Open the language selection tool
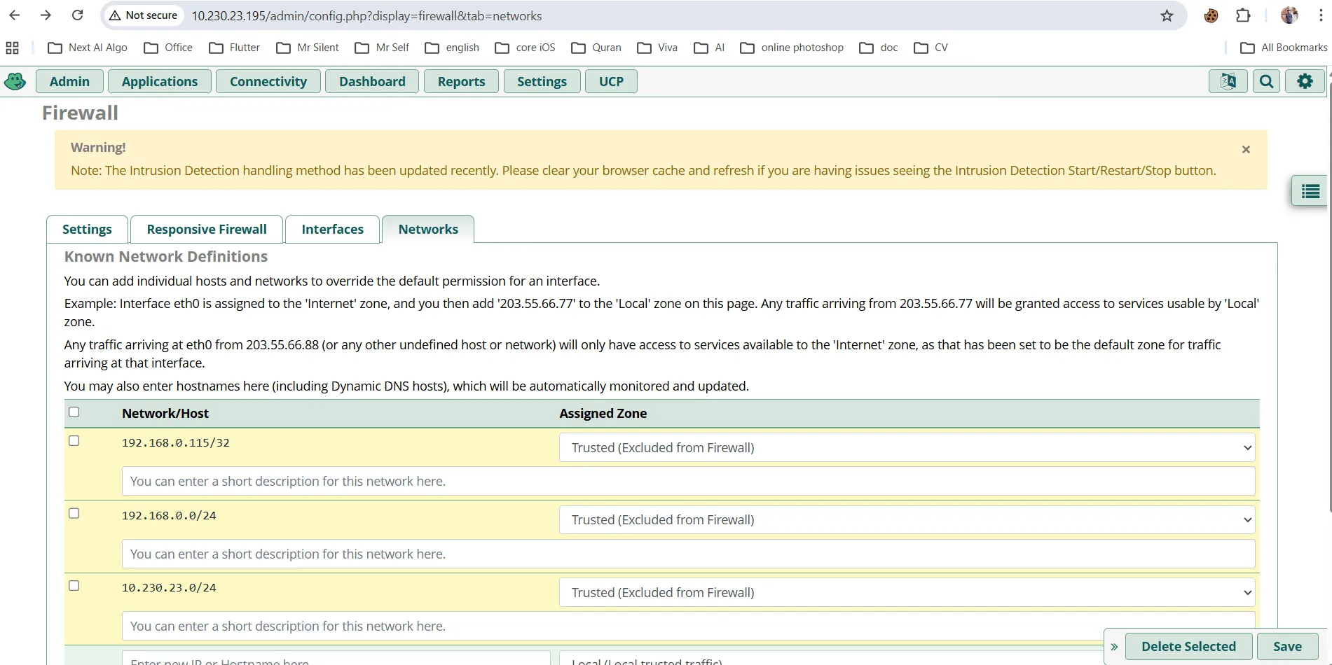 click(x=1227, y=81)
